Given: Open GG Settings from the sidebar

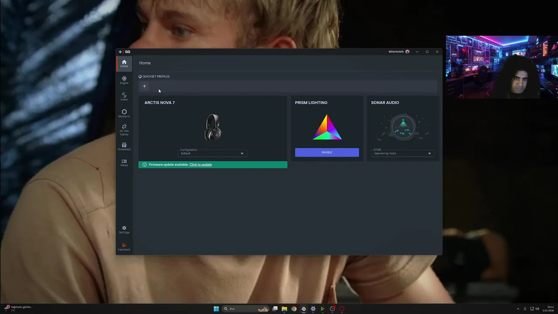Looking at the screenshot, I should [x=124, y=230].
